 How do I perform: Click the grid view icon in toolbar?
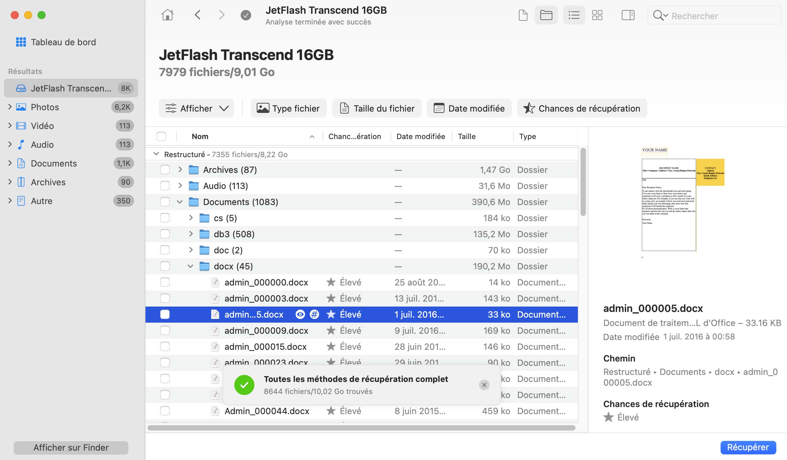pos(597,15)
